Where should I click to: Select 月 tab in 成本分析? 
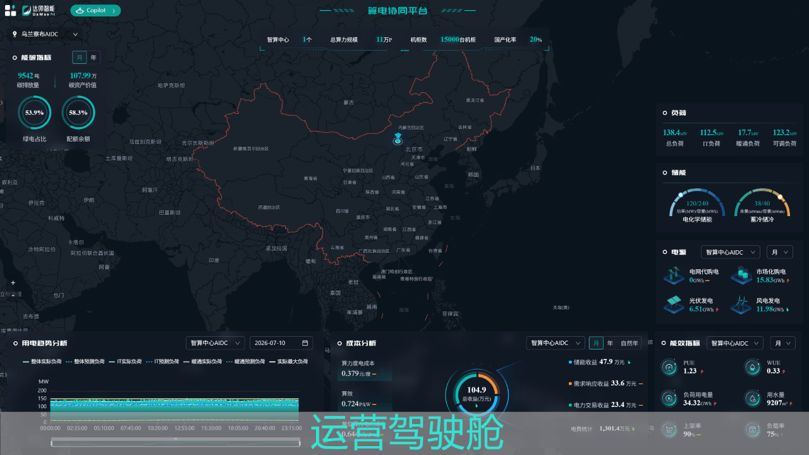(596, 343)
